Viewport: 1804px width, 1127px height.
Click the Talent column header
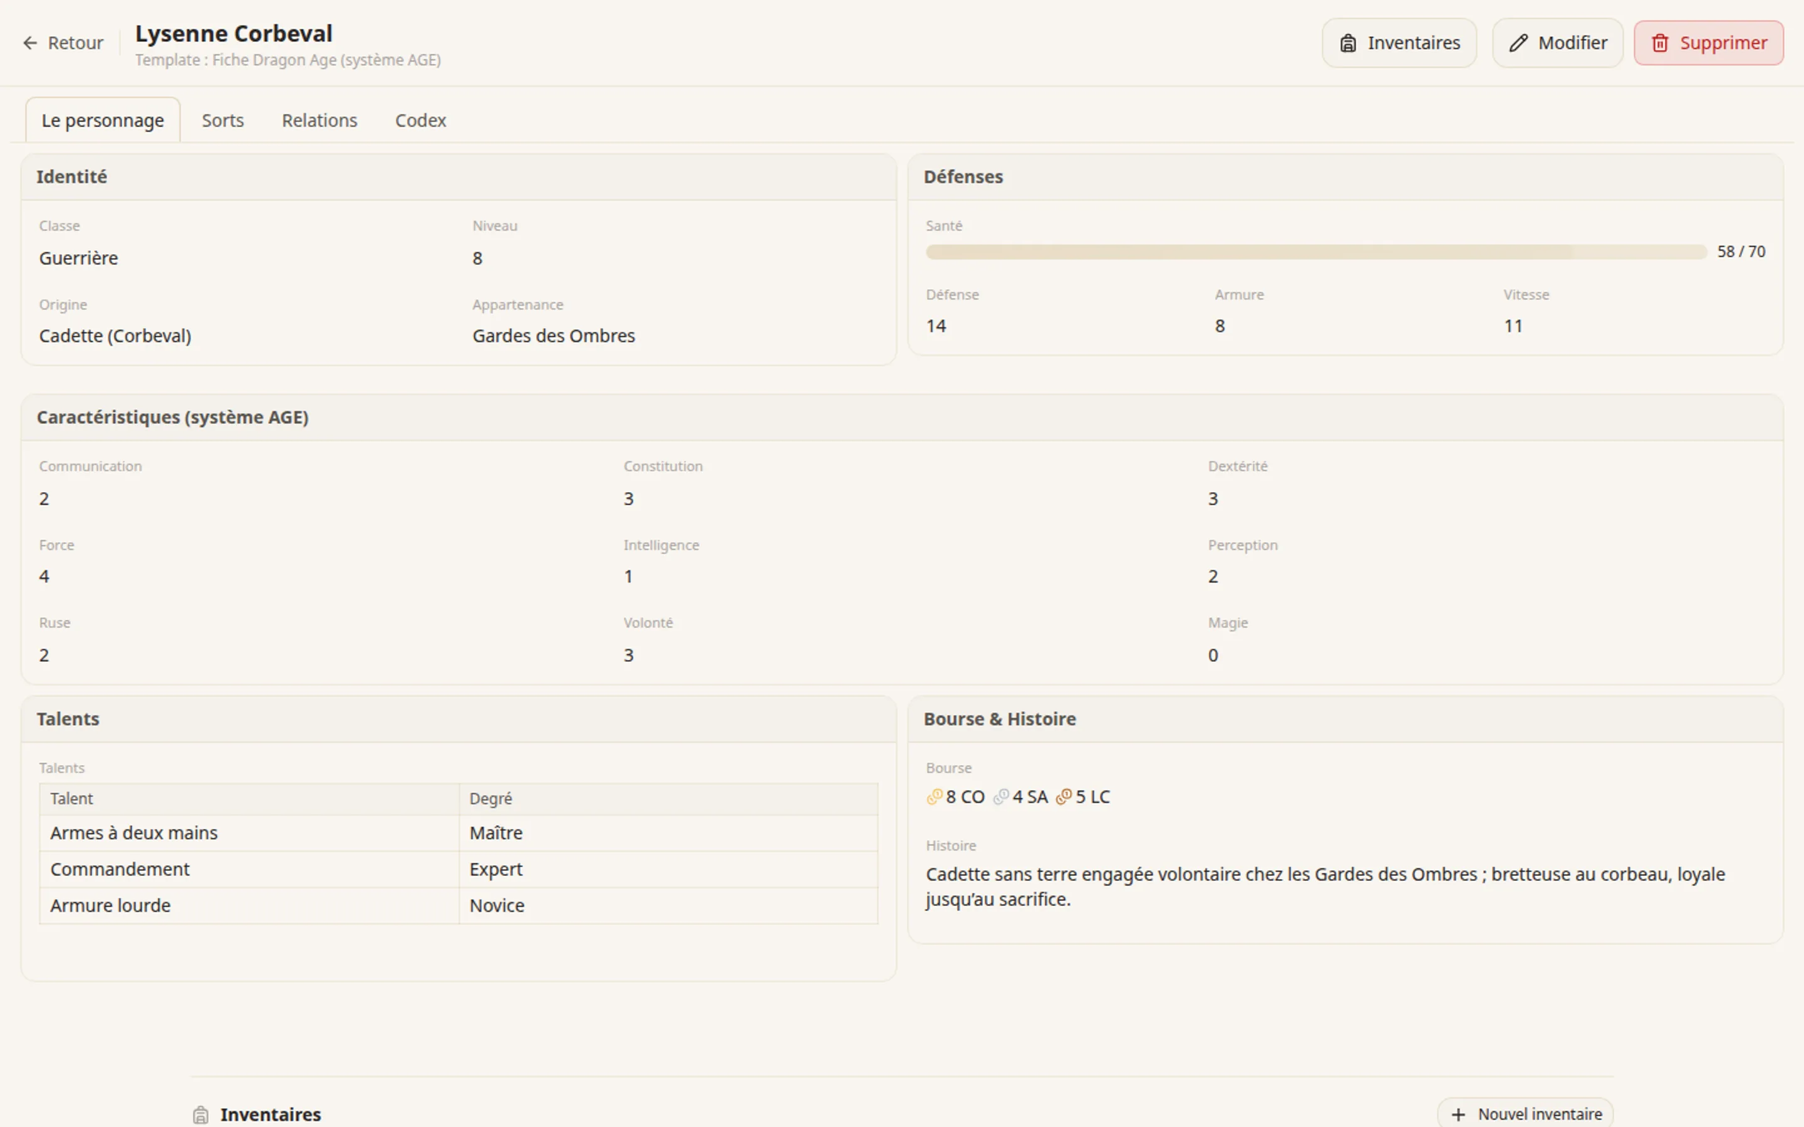(249, 799)
